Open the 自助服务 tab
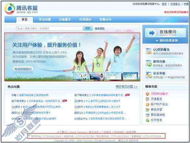 tap(65, 19)
